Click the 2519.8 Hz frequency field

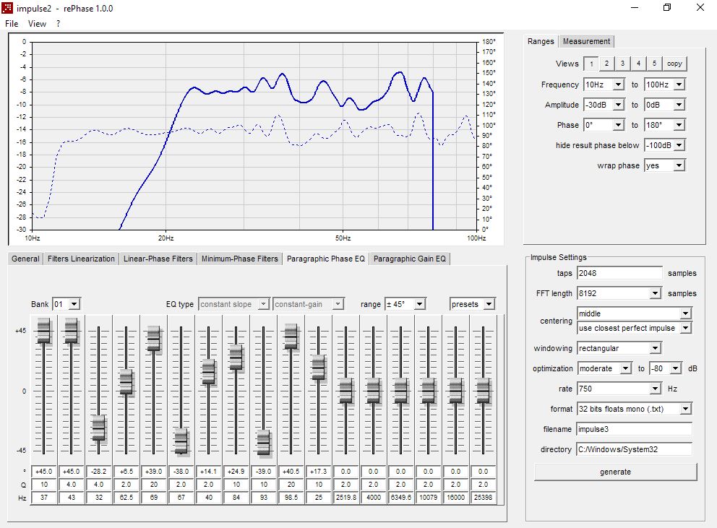click(x=345, y=498)
